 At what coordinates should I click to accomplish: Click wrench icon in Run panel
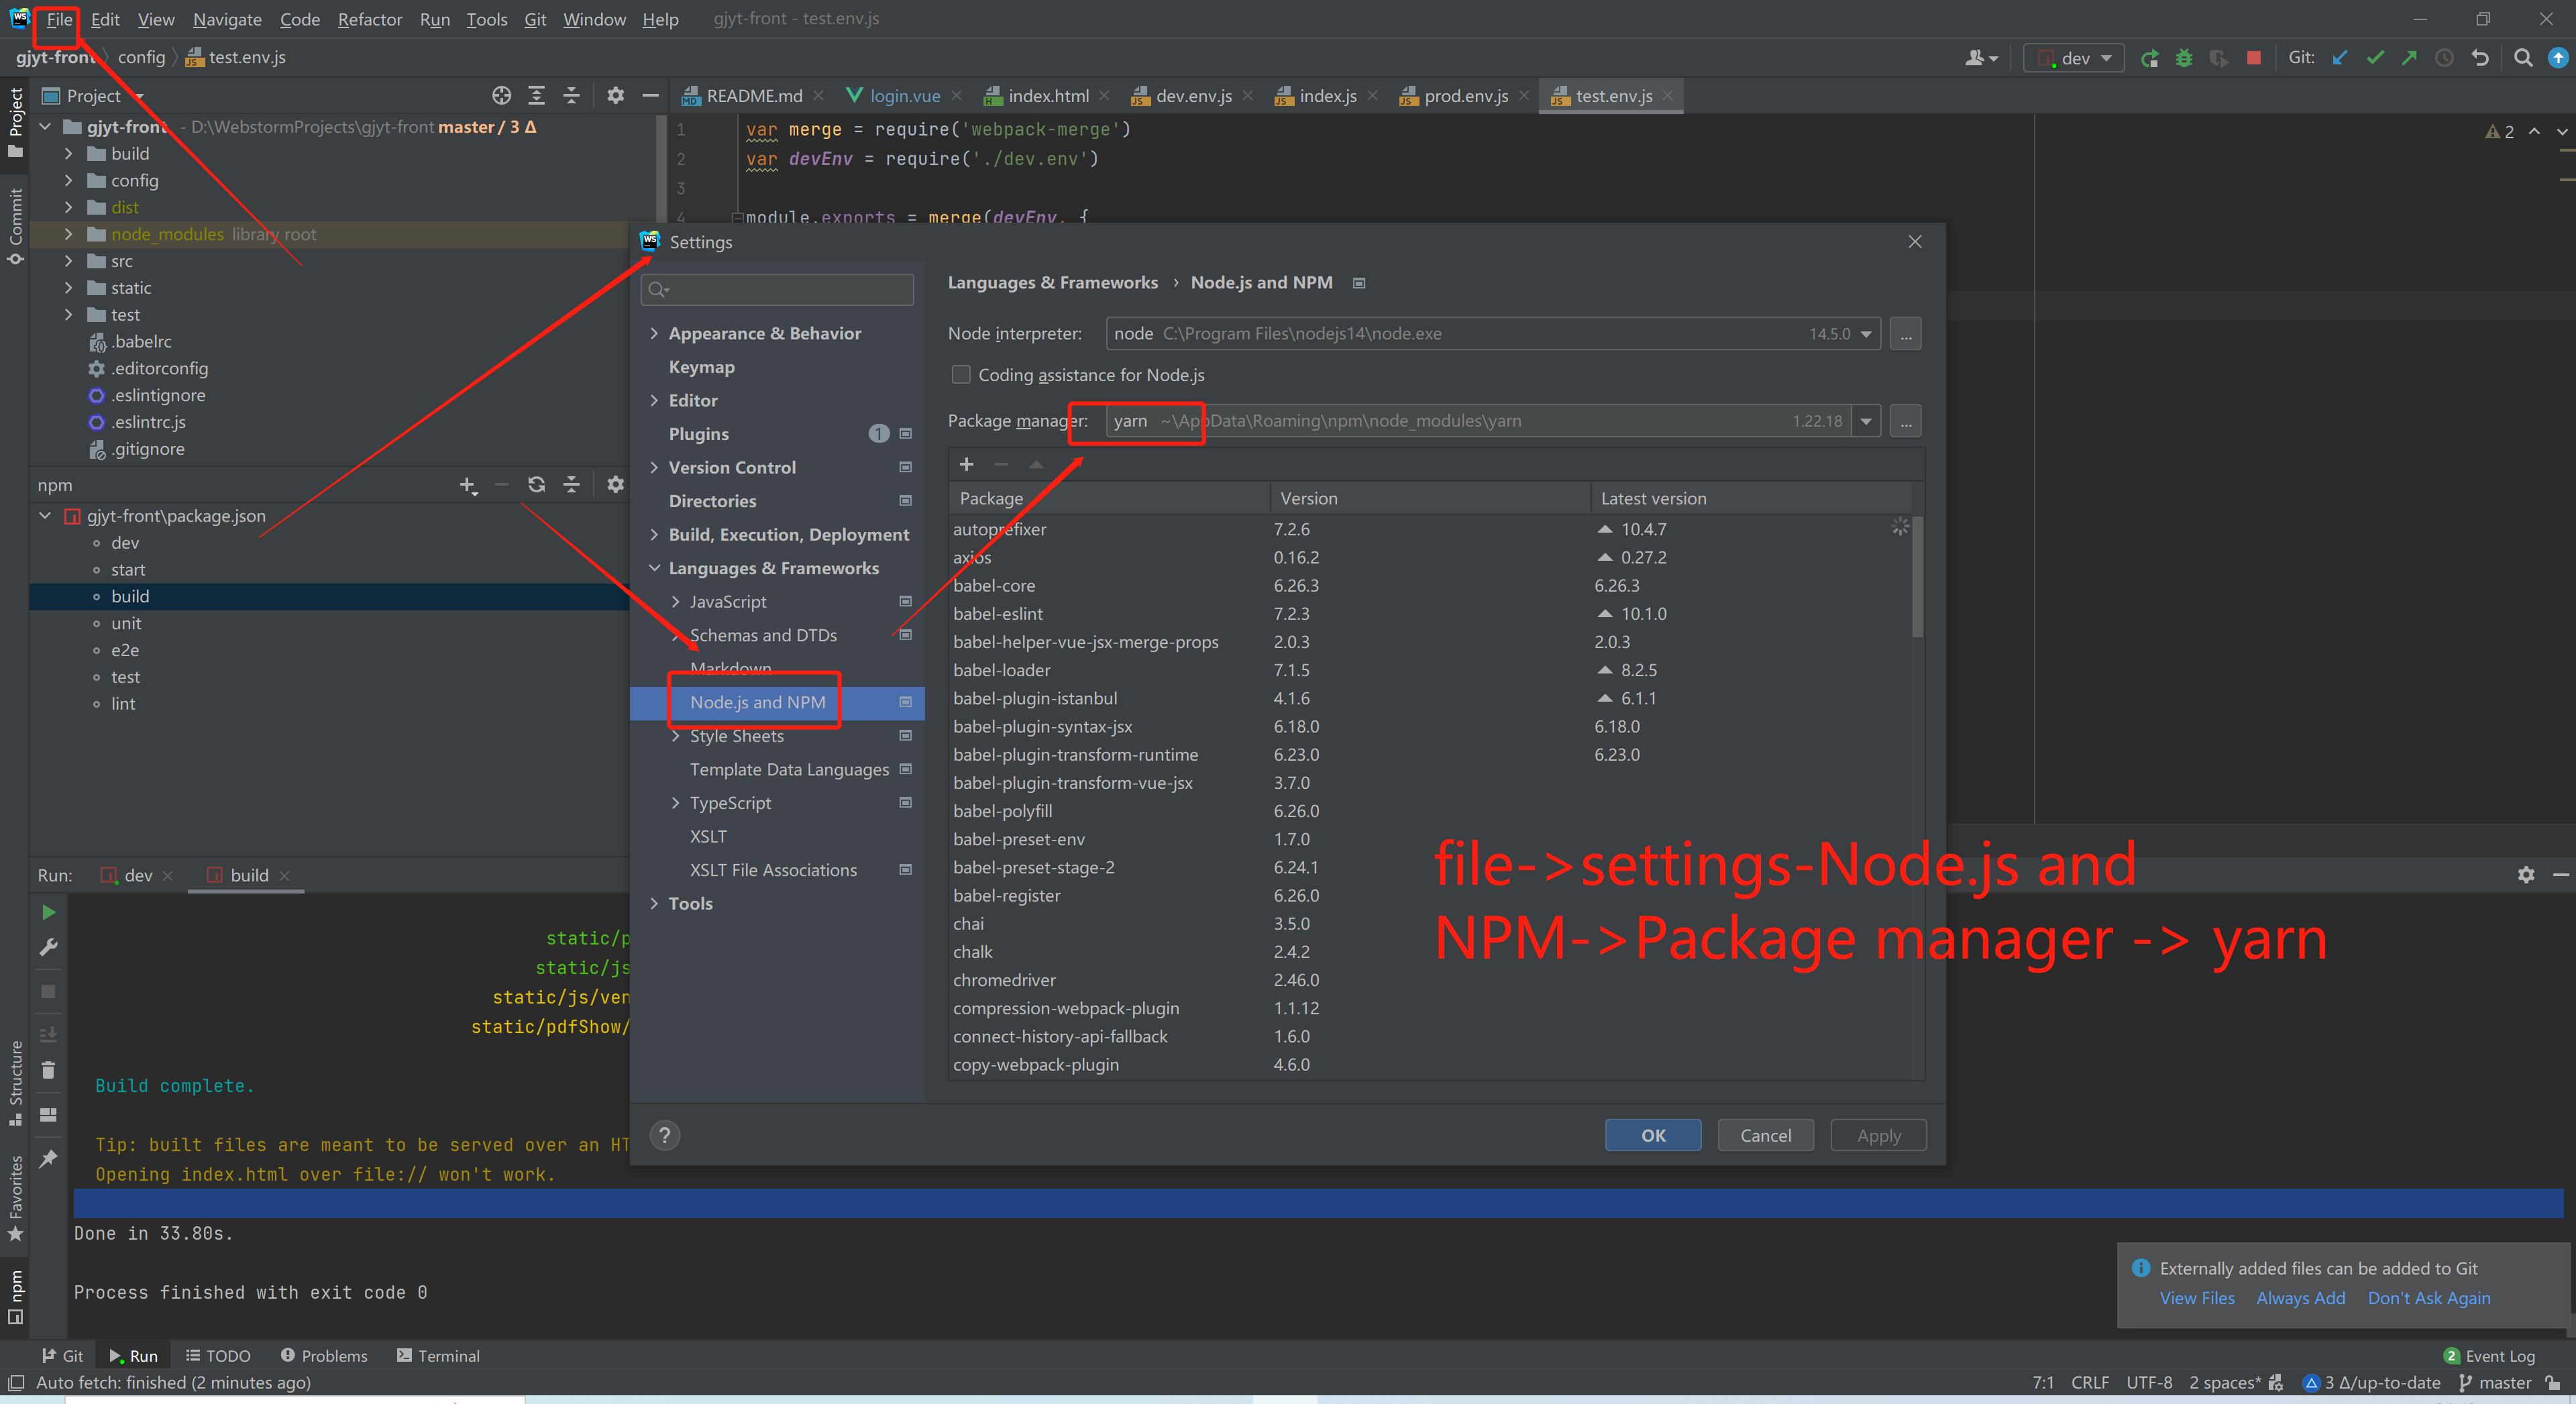48,947
